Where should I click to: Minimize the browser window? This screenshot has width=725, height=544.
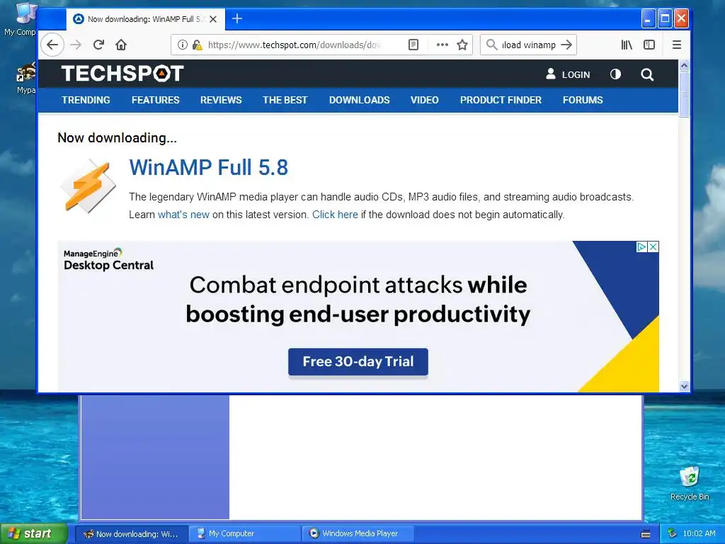(649, 18)
